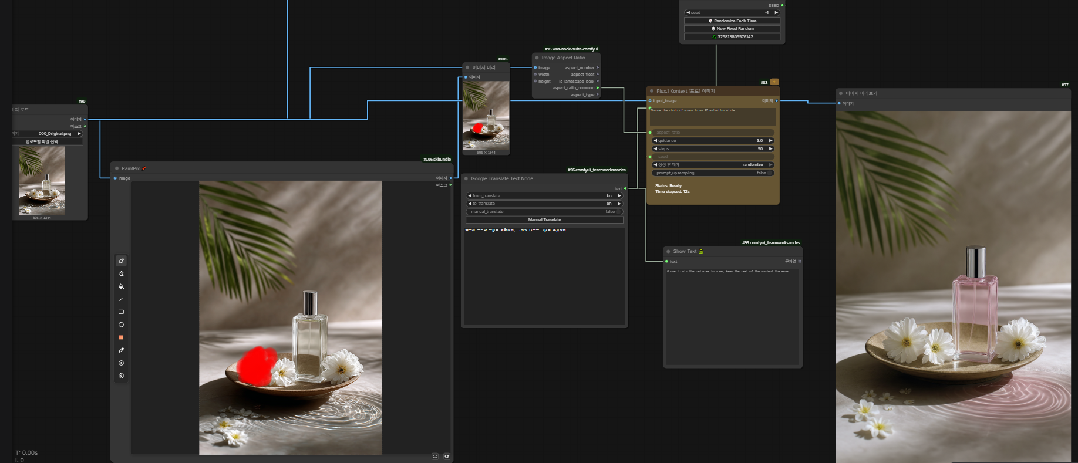
Task: Select the circle shape tool
Action: (121, 325)
